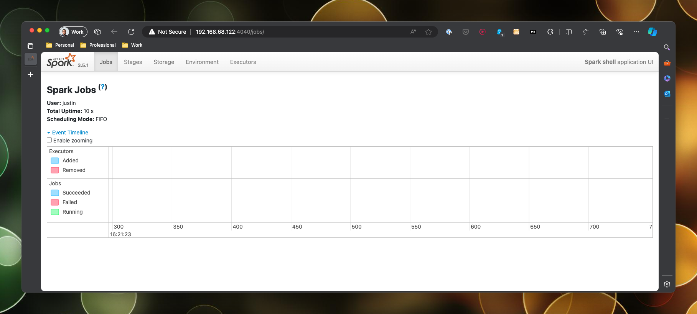Reload the page with the refresh icon

(131, 32)
